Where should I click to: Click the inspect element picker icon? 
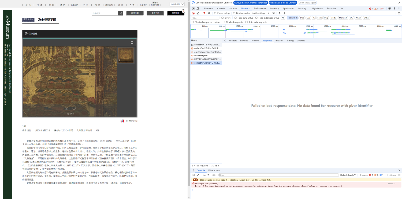[193, 9]
